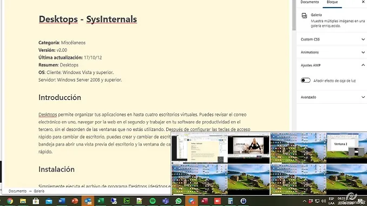Open Spotify from the taskbar
The height and width of the screenshot is (206, 367).
[x=153, y=201]
